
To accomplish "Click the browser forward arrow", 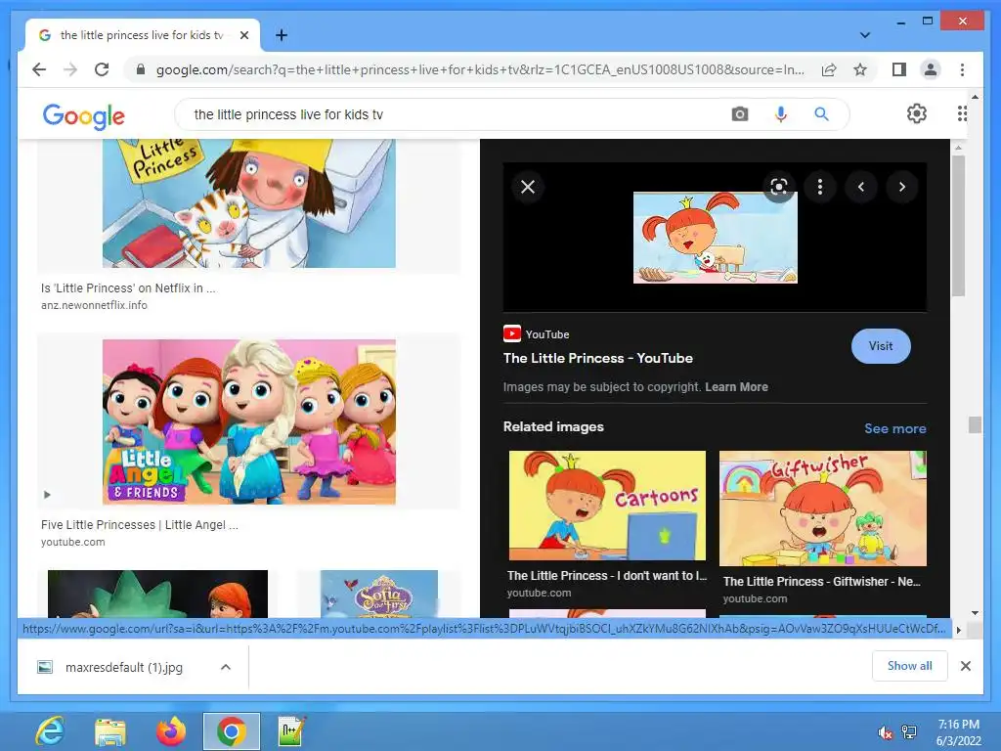I will tap(70, 69).
